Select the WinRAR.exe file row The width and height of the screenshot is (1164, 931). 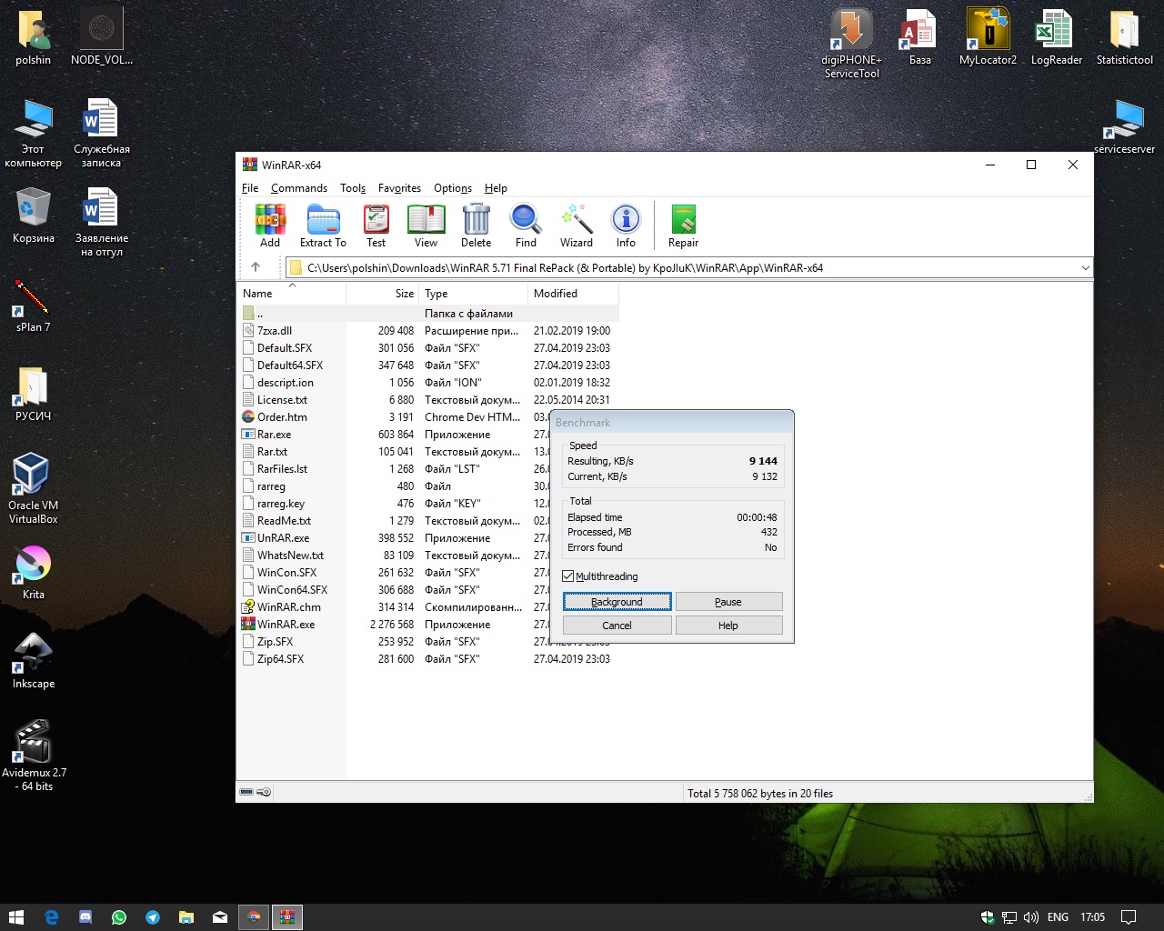[x=286, y=625]
